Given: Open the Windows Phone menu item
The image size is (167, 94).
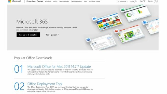Looking at the screenshot, I should coord(95,2).
